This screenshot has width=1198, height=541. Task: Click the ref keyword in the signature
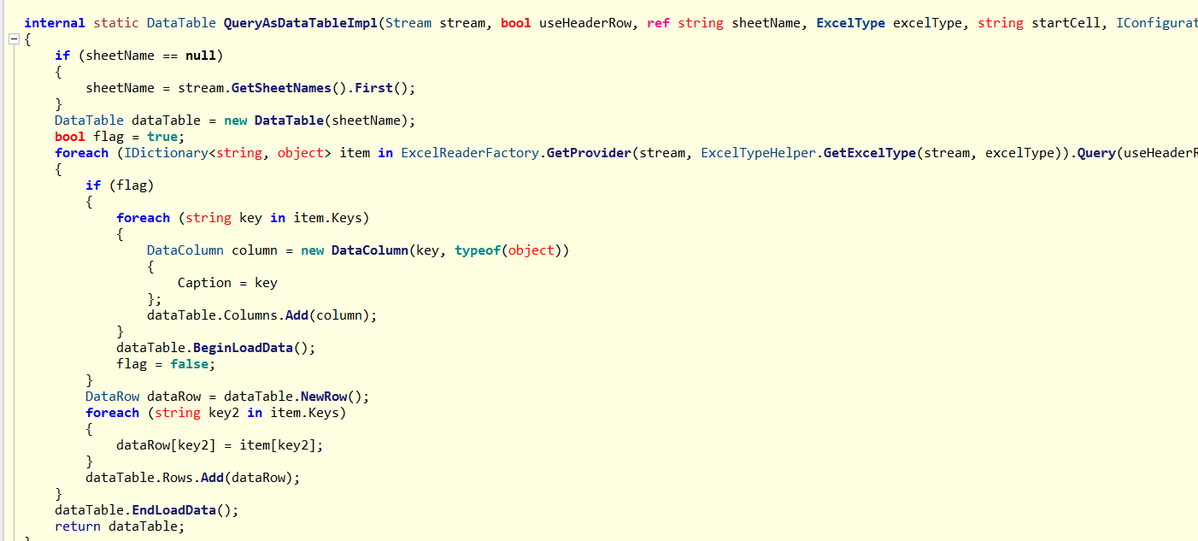click(658, 23)
